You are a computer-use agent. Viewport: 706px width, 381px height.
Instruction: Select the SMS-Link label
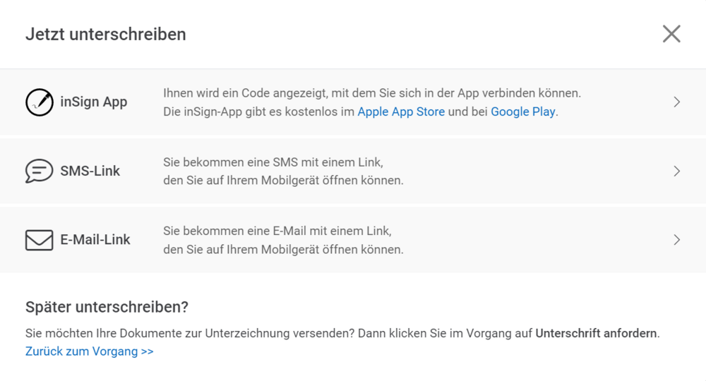[x=90, y=171]
